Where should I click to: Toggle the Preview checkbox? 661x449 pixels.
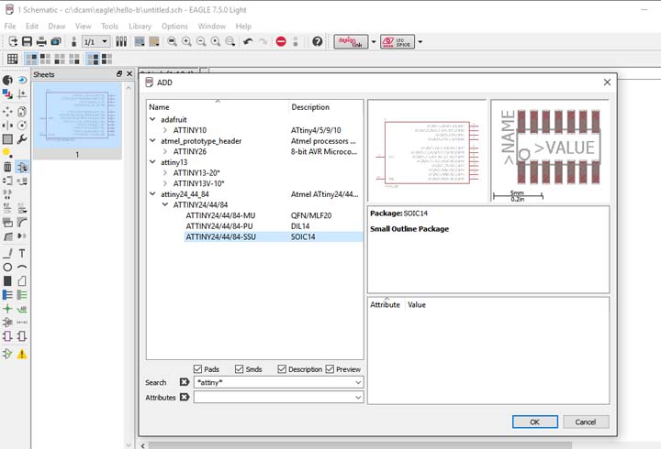(330, 369)
